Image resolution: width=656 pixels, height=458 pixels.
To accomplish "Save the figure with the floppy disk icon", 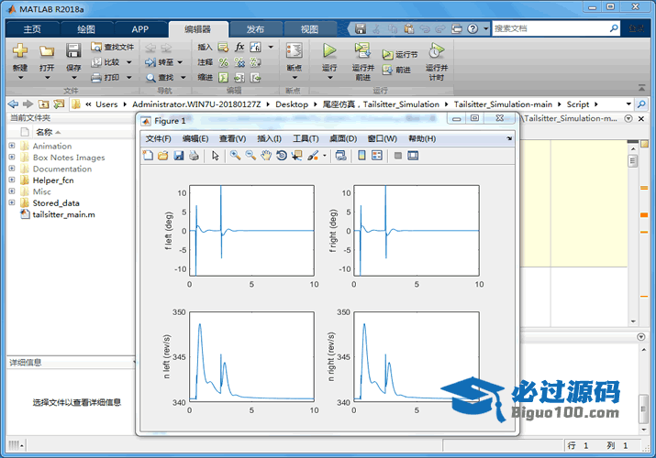I will click(x=178, y=156).
